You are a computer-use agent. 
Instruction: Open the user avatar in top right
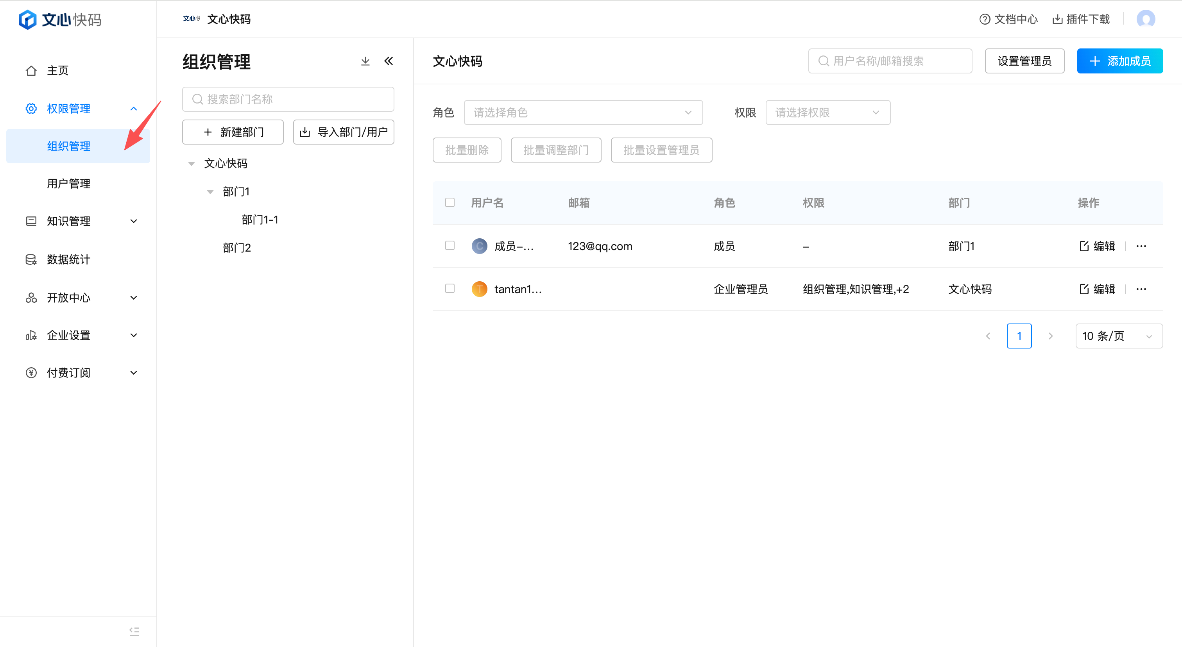[x=1145, y=19]
